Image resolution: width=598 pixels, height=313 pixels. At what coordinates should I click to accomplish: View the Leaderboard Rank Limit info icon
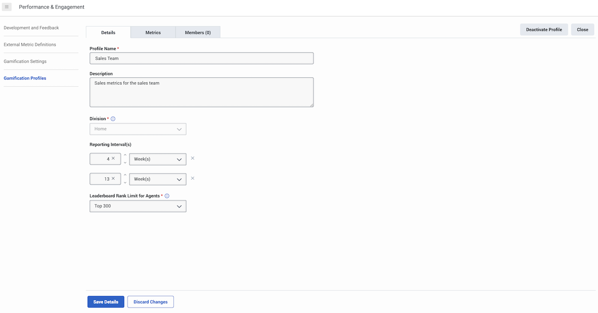click(x=167, y=195)
